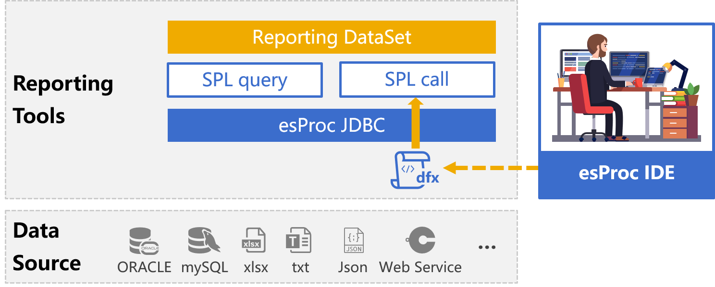Click the Reporting Tools heading
The height and width of the screenshot is (287, 715).
coord(62,100)
